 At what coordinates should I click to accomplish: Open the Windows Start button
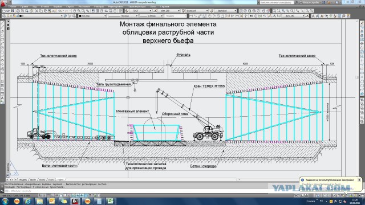[x=5, y=201]
